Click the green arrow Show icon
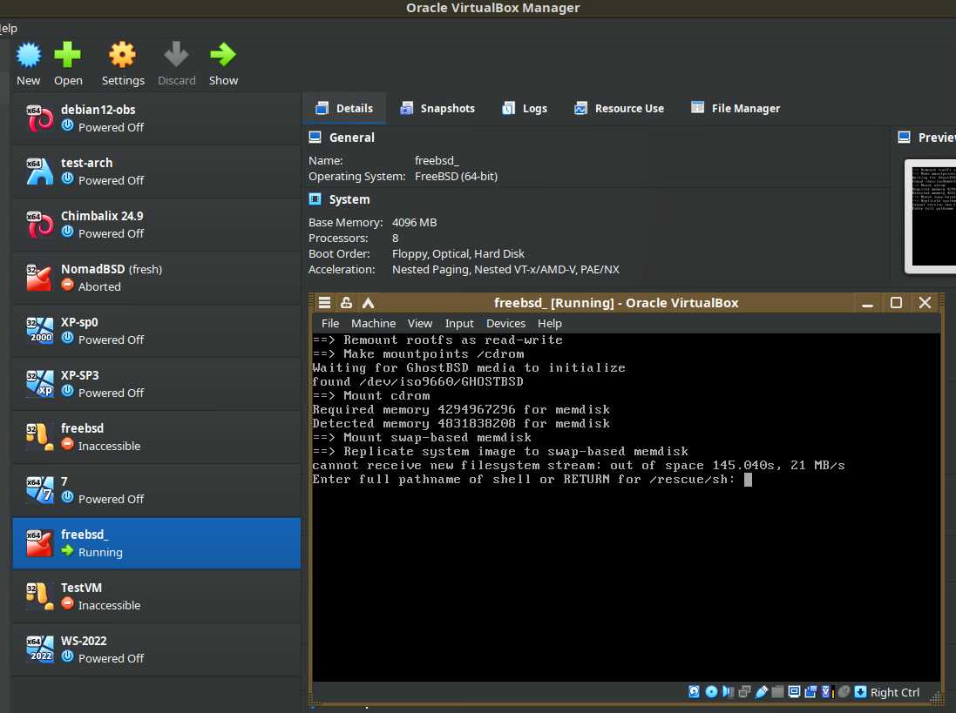This screenshot has height=713, width=956. point(223,55)
